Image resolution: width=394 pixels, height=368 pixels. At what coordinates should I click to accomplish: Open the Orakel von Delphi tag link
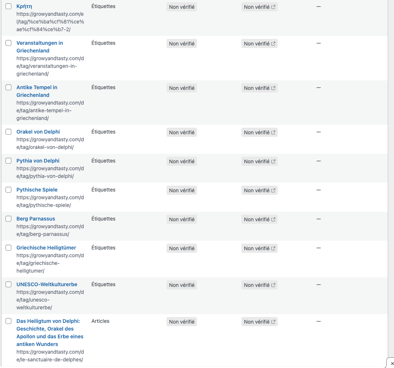pos(38,132)
